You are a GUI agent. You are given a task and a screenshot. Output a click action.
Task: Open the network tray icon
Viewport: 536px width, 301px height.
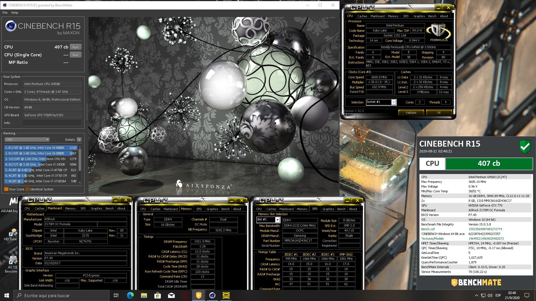point(483,295)
